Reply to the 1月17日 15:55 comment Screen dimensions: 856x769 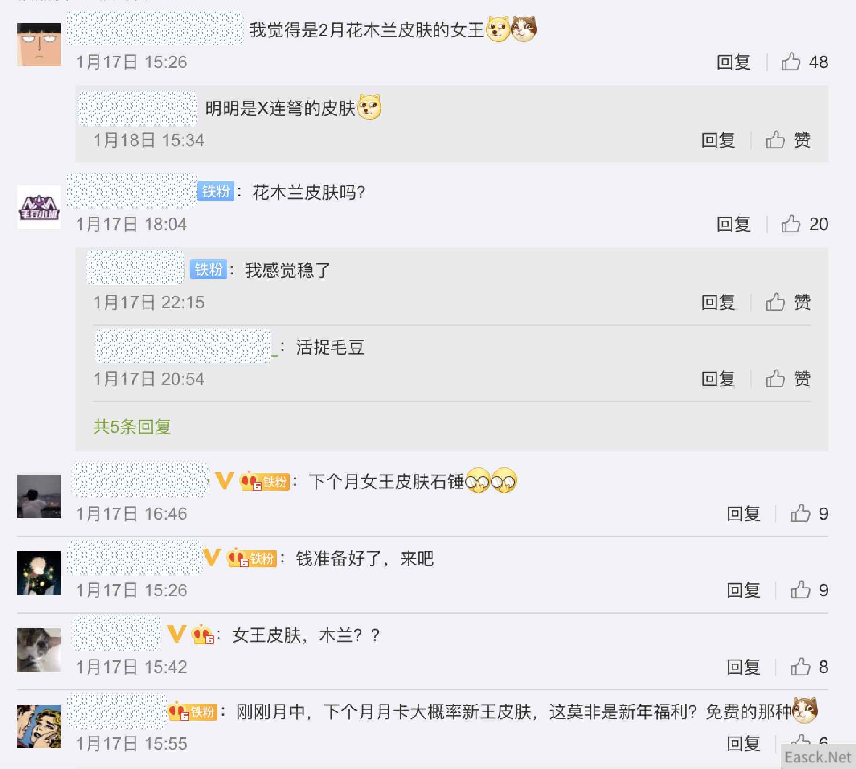743,744
